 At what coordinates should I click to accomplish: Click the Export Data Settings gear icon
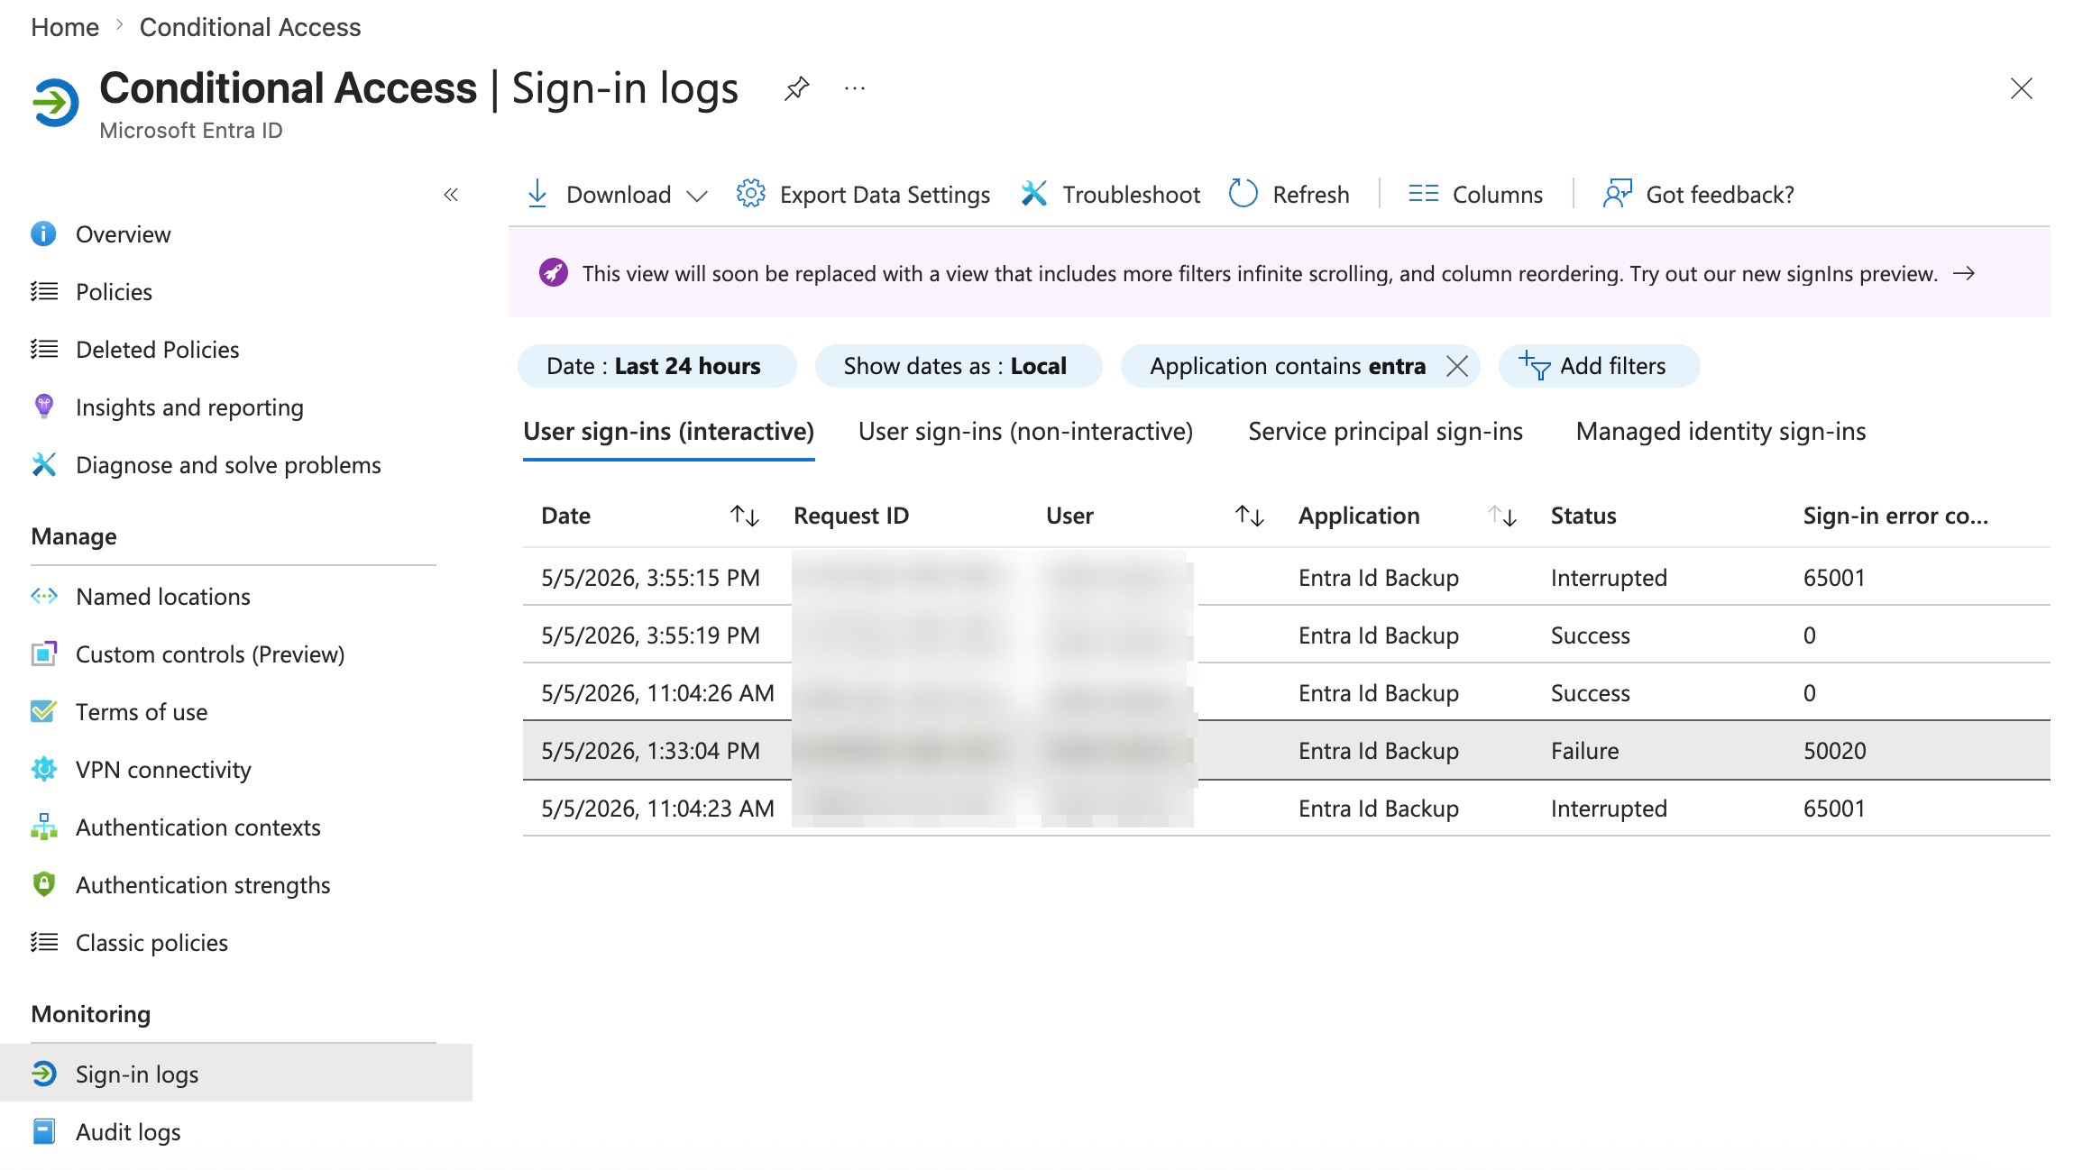click(x=750, y=194)
